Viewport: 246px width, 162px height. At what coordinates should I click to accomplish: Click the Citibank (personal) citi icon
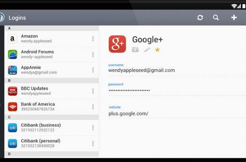coord(13,143)
